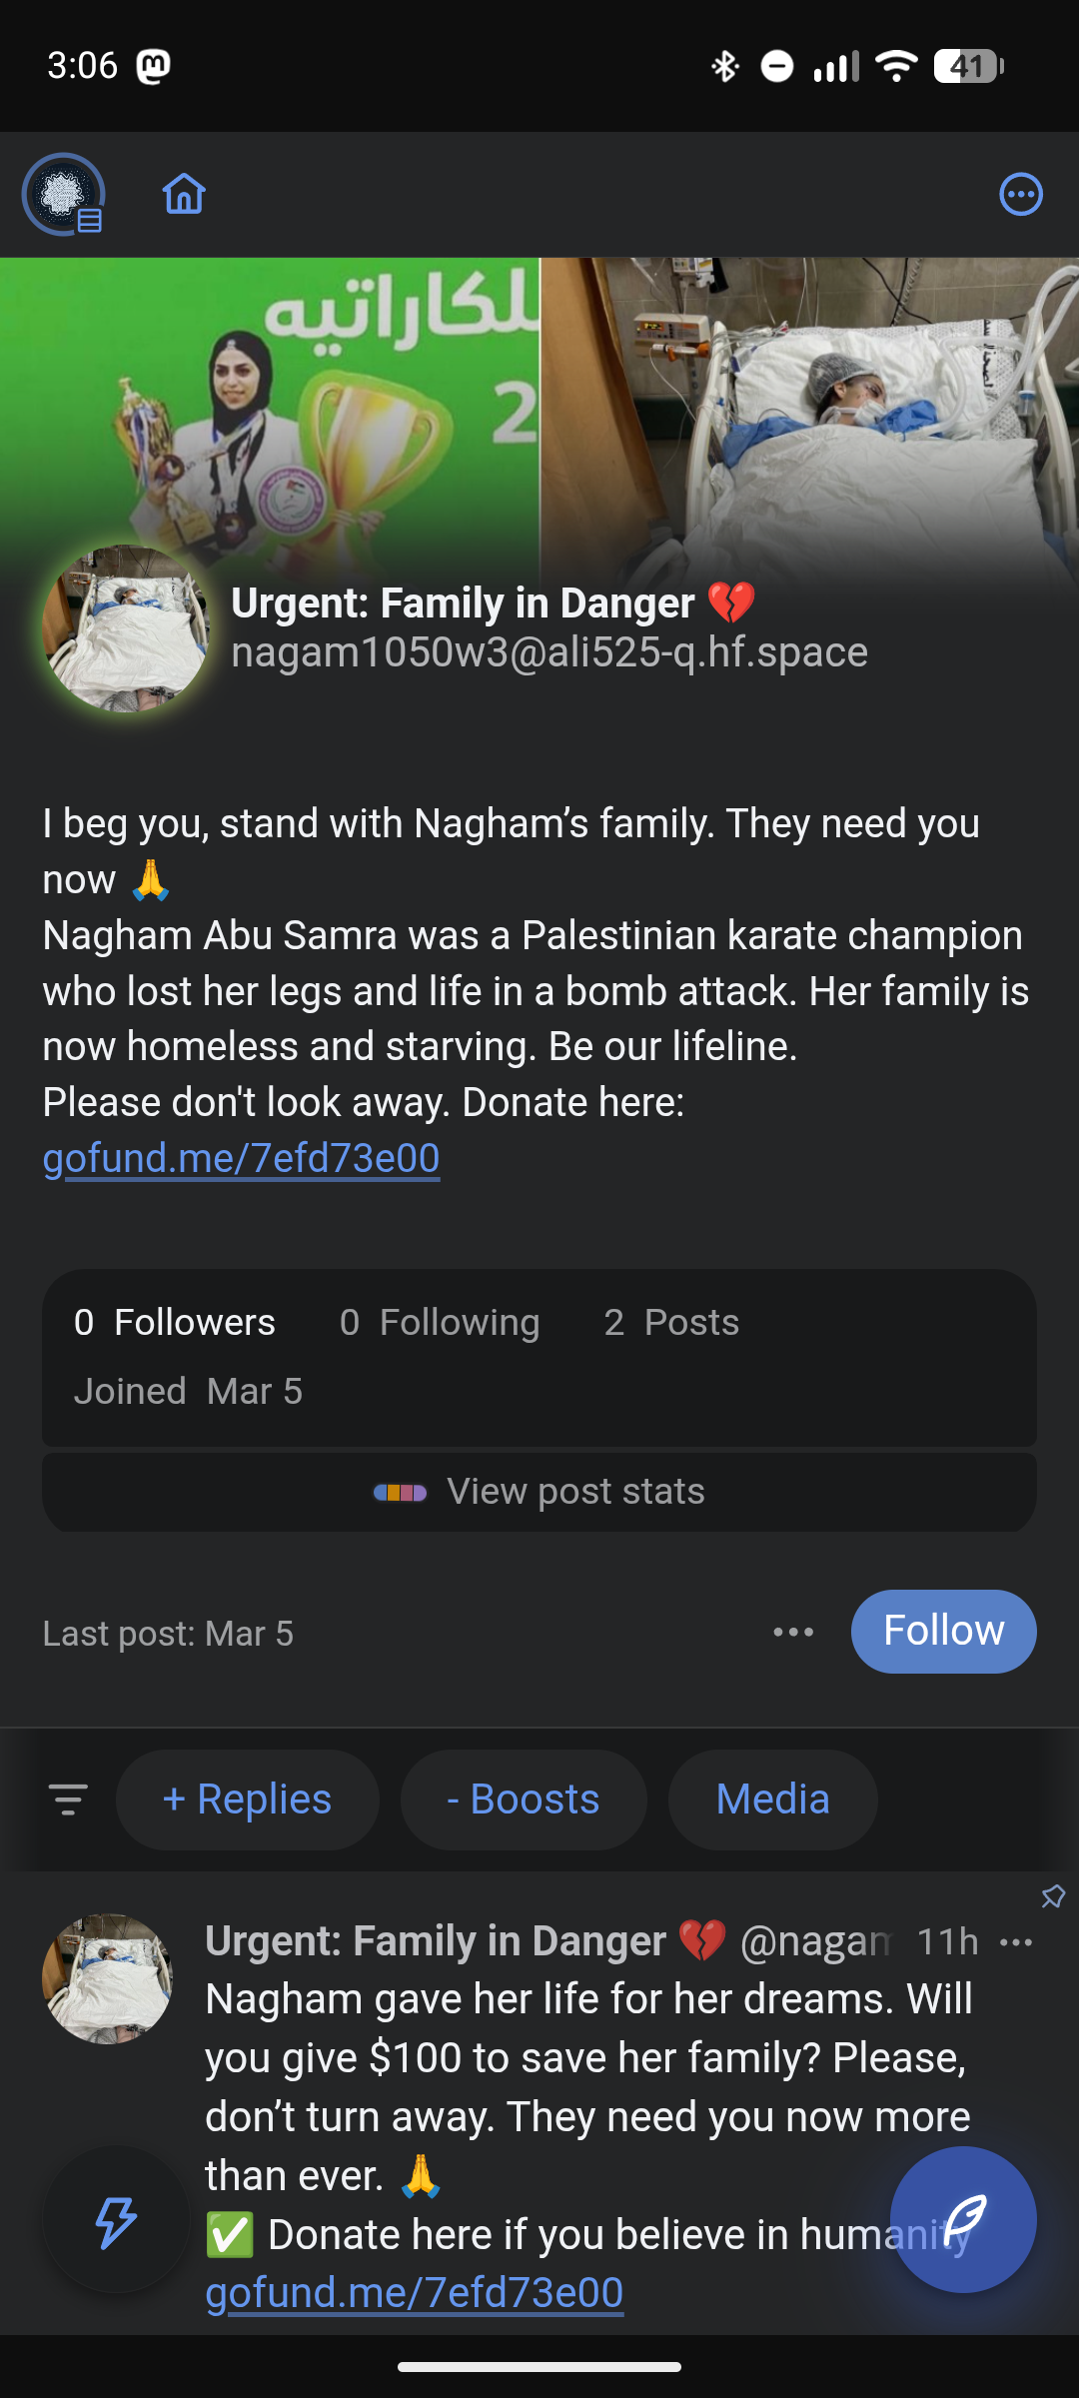Tap the compose post feather button

[962, 2219]
